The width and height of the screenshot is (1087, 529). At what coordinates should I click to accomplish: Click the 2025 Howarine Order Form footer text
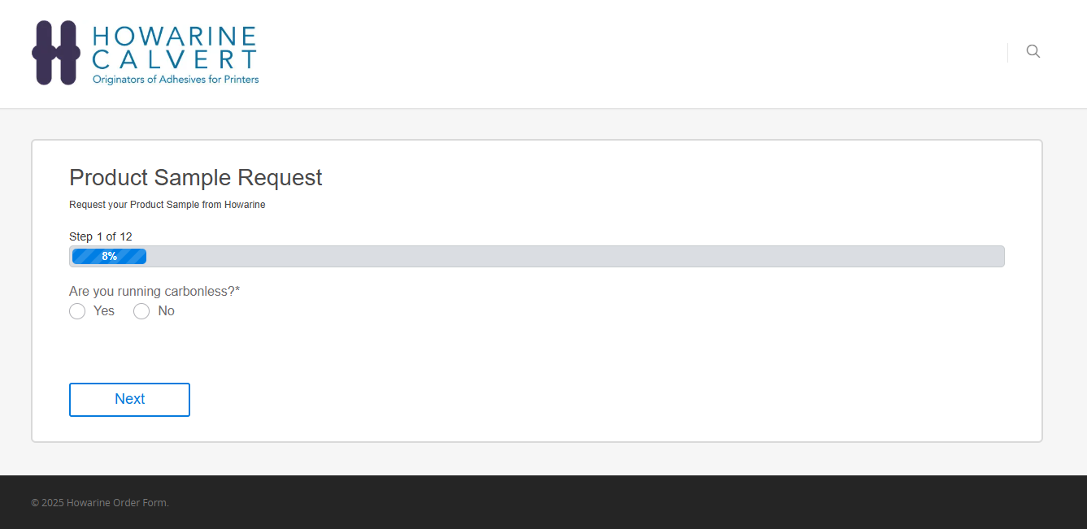click(100, 503)
